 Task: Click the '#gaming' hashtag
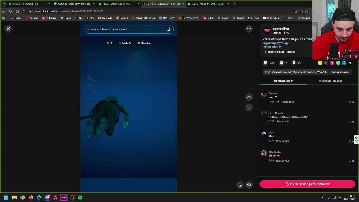[270, 43]
